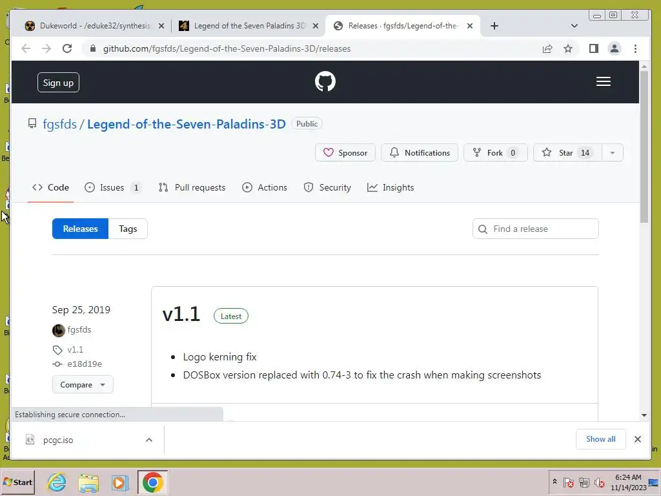Click the Sign up button
661x496 pixels.
[58, 83]
